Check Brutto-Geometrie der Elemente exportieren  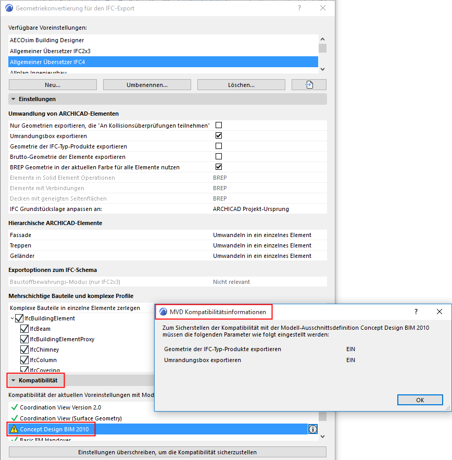(219, 156)
